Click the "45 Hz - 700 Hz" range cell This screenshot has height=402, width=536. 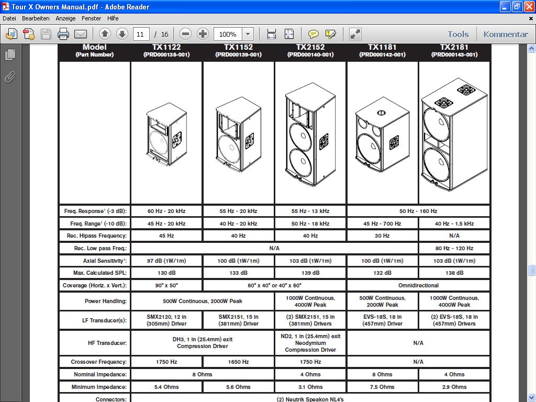pyautogui.click(x=382, y=224)
